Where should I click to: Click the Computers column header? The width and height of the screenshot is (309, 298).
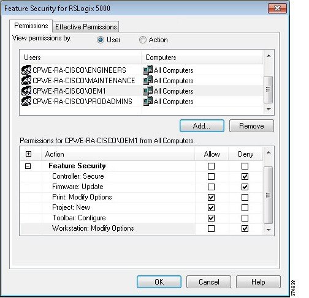202,58
